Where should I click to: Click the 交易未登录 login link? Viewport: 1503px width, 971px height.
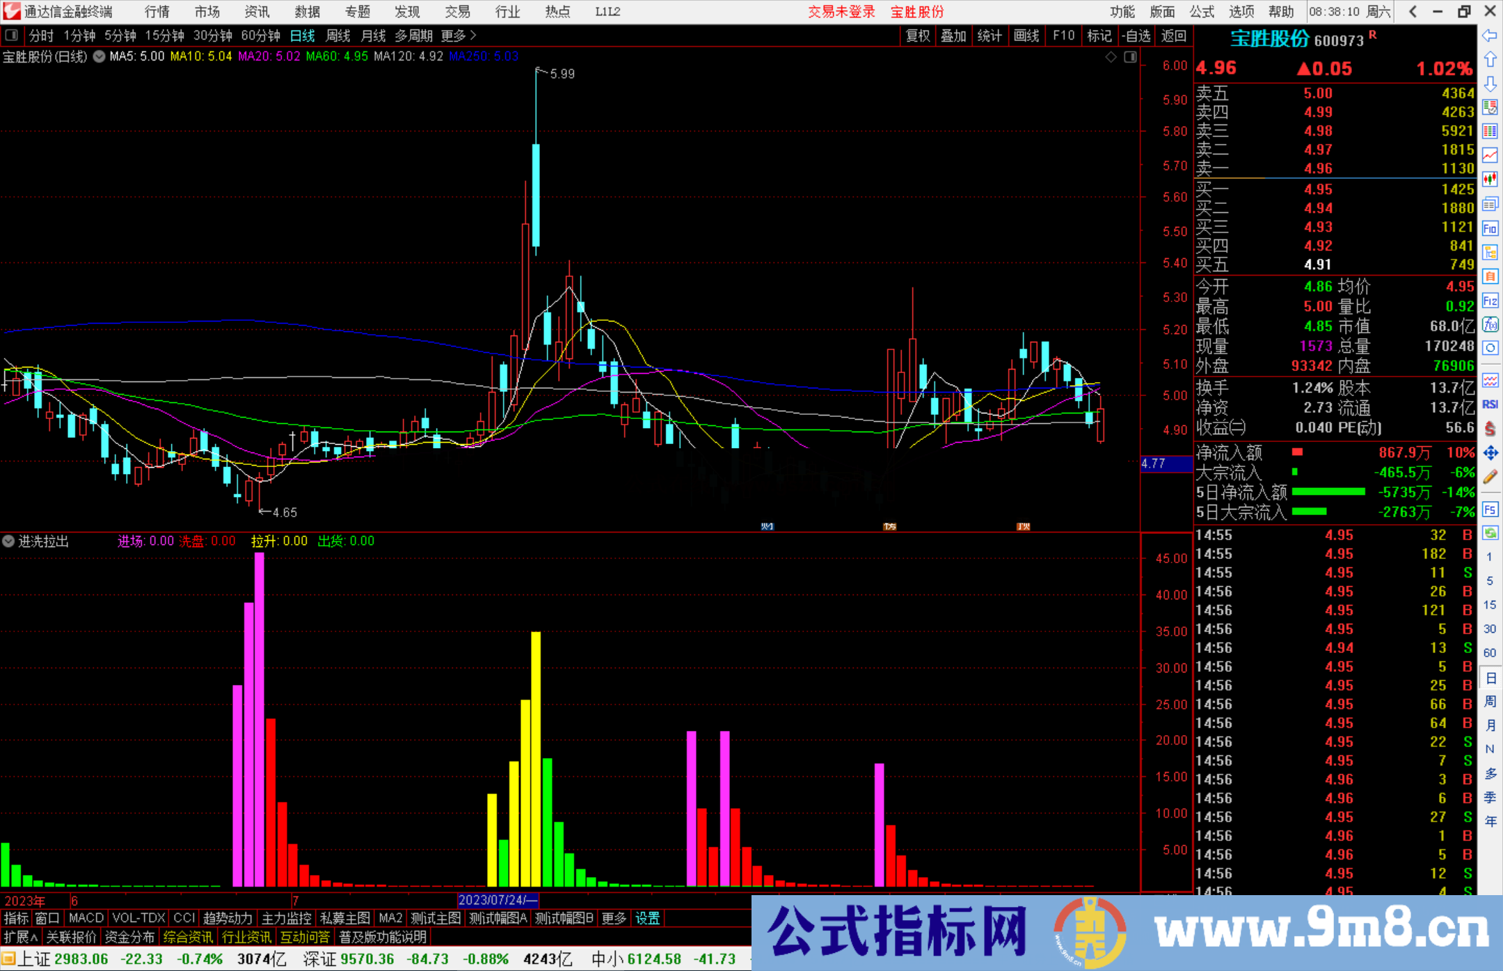point(841,11)
